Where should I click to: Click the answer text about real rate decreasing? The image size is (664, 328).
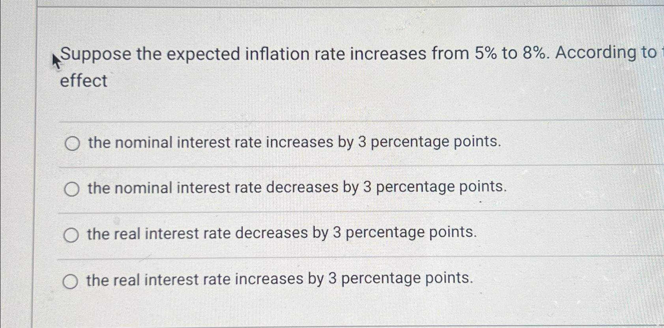(282, 233)
